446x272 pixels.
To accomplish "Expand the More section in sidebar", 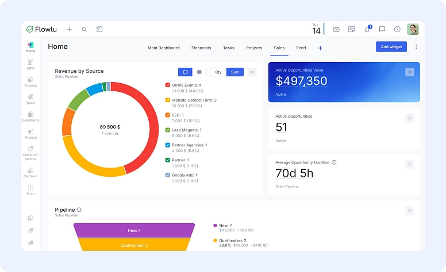I will click(30, 189).
